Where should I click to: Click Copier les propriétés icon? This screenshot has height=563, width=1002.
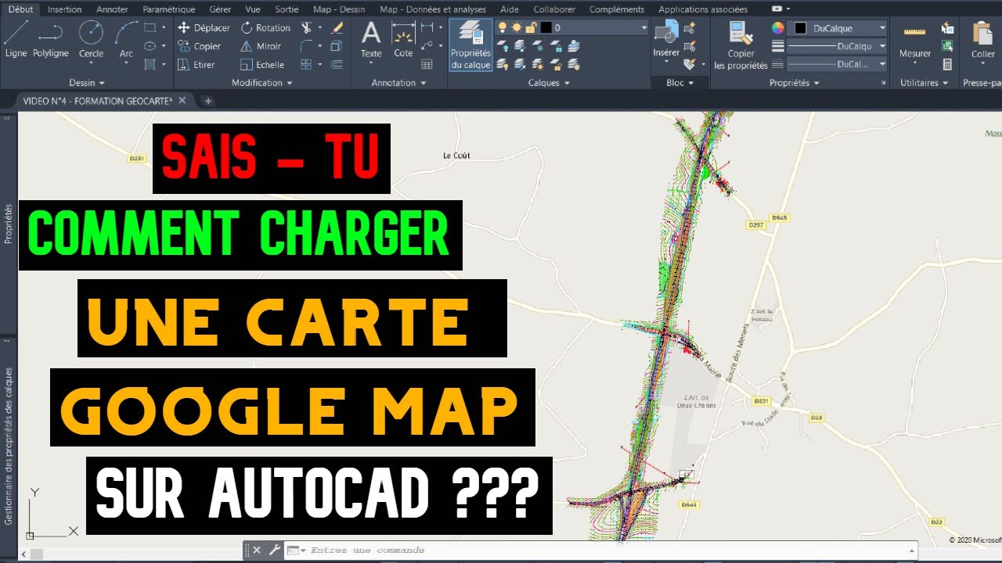[741, 45]
